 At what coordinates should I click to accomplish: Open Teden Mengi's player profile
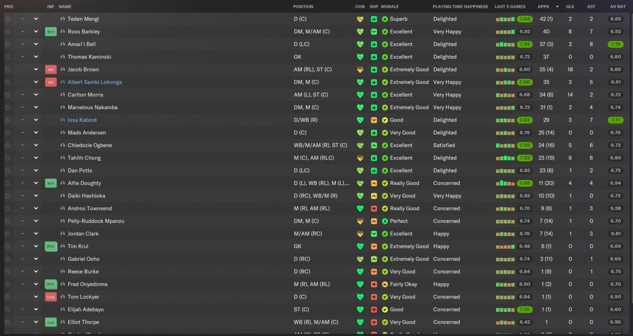tap(83, 19)
